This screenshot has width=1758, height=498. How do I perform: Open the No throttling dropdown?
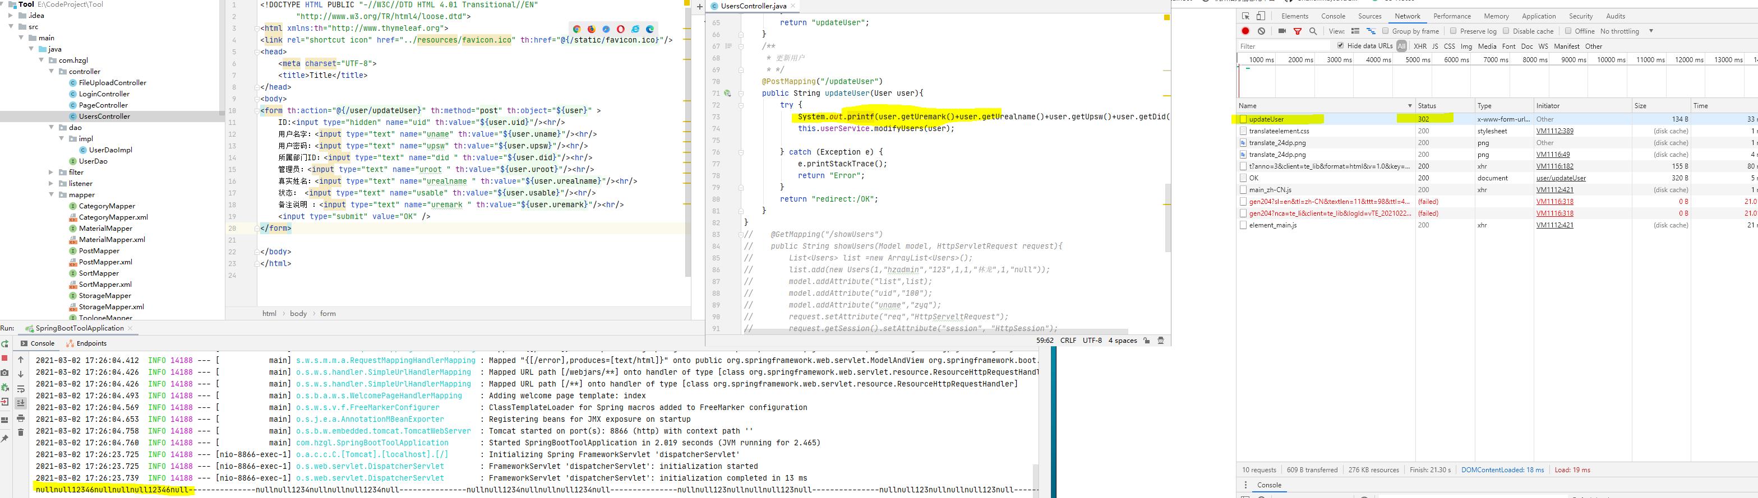[1627, 31]
